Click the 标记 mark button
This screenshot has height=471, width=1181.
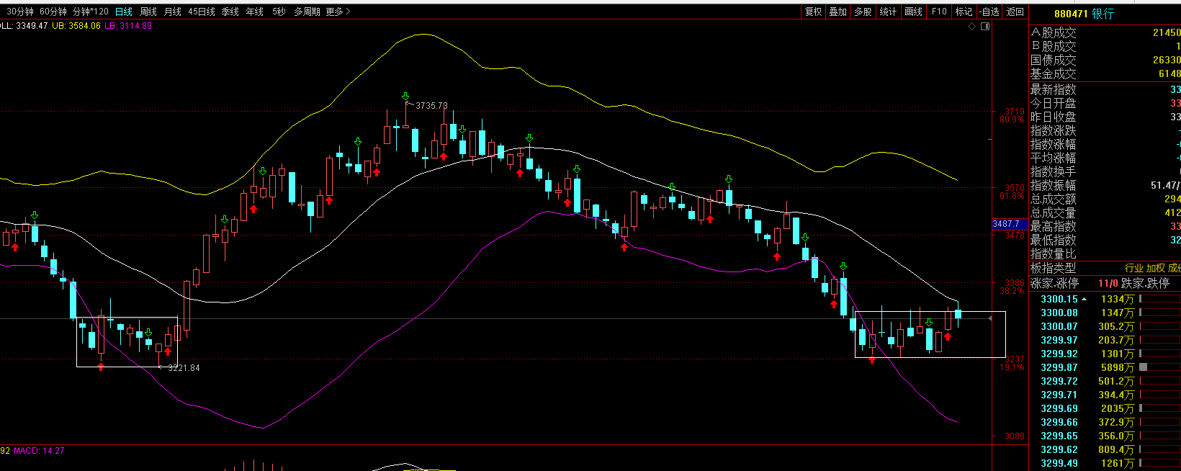click(x=964, y=12)
